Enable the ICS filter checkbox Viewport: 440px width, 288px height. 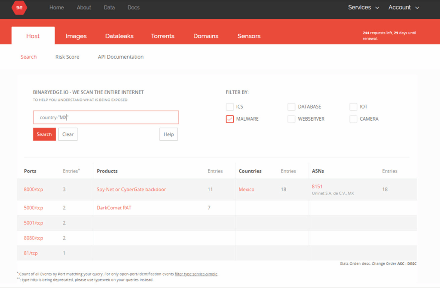(x=229, y=106)
